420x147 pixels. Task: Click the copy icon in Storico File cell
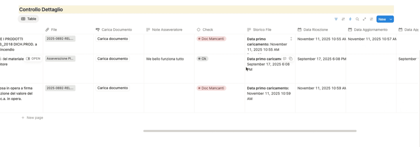[x=291, y=59]
